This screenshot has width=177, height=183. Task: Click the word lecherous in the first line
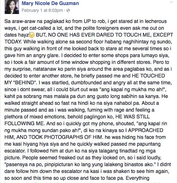pos(156,21)
